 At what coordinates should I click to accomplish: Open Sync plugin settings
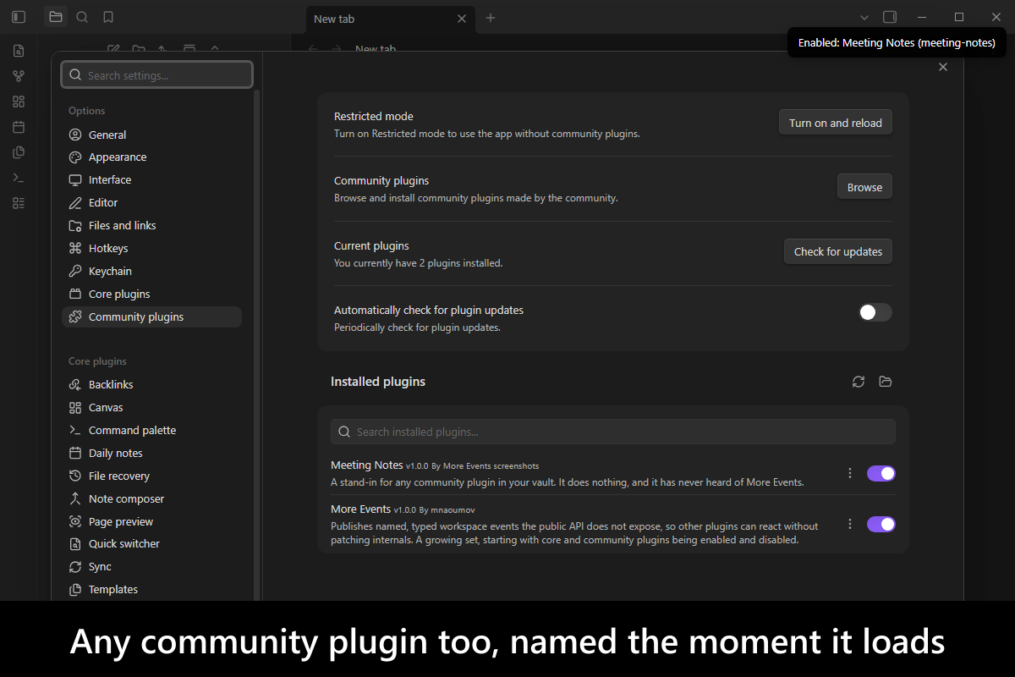(151, 567)
